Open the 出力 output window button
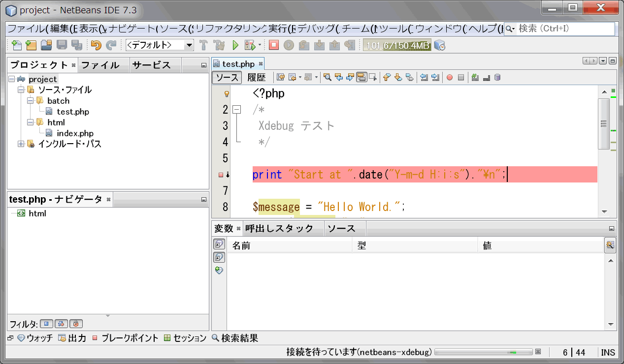Screen dimensions: 624x364 tap(72, 338)
